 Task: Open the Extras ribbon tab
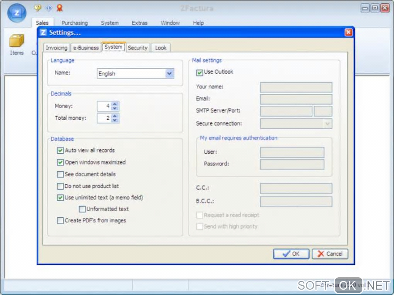click(x=140, y=23)
